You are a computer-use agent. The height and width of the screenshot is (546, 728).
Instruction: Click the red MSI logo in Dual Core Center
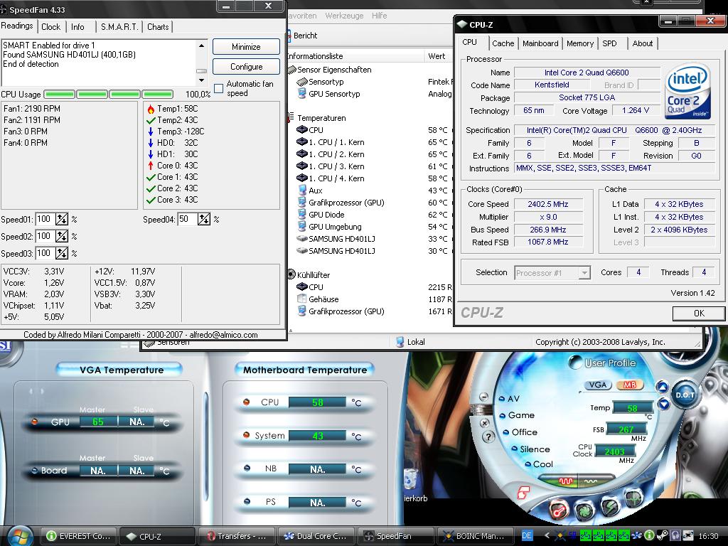pyautogui.click(x=523, y=493)
